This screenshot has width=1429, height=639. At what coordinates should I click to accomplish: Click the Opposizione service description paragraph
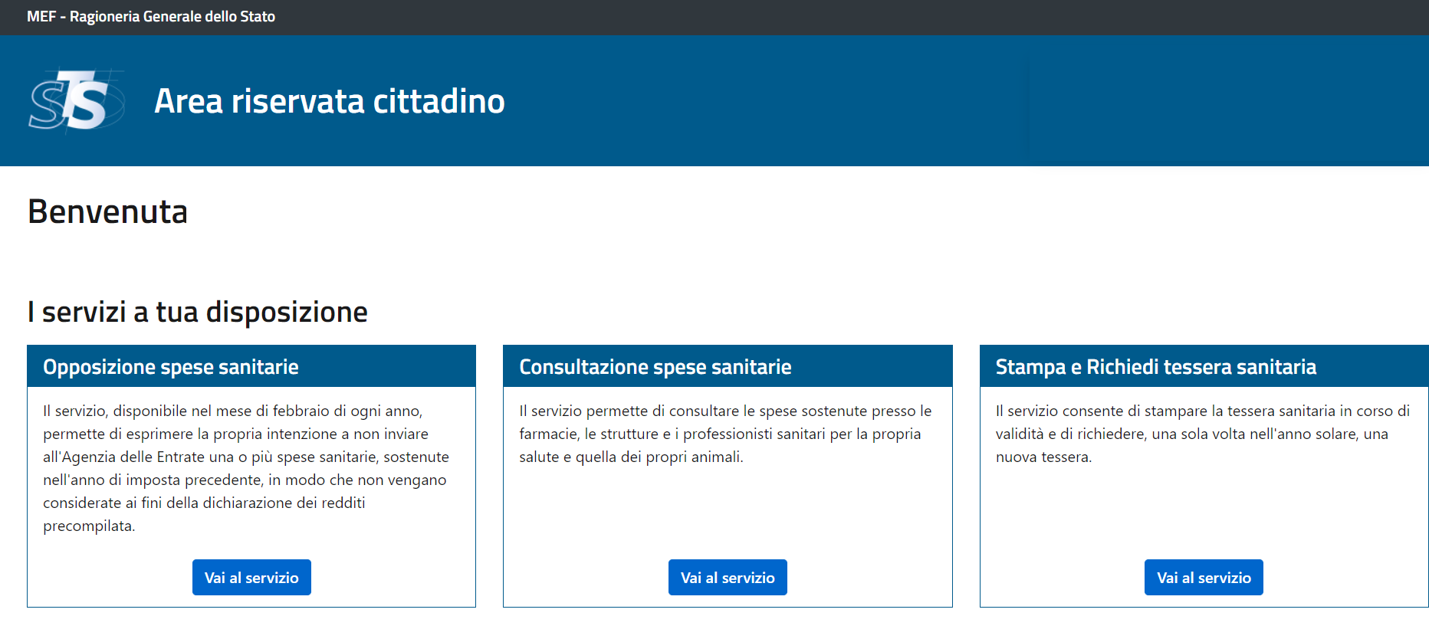pyautogui.click(x=245, y=468)
